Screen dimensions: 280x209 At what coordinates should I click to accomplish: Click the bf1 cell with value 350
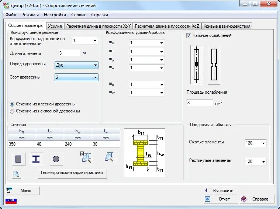(22, 144)
